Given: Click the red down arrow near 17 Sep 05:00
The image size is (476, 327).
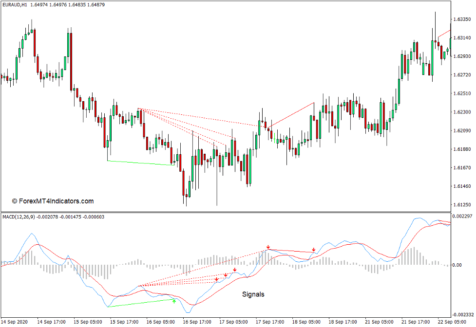Looking at the screenshot, I should click(235, 270).
